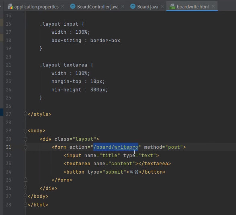Close the application.properties tab
Viewport: 236px width, 215px height.
63,6
